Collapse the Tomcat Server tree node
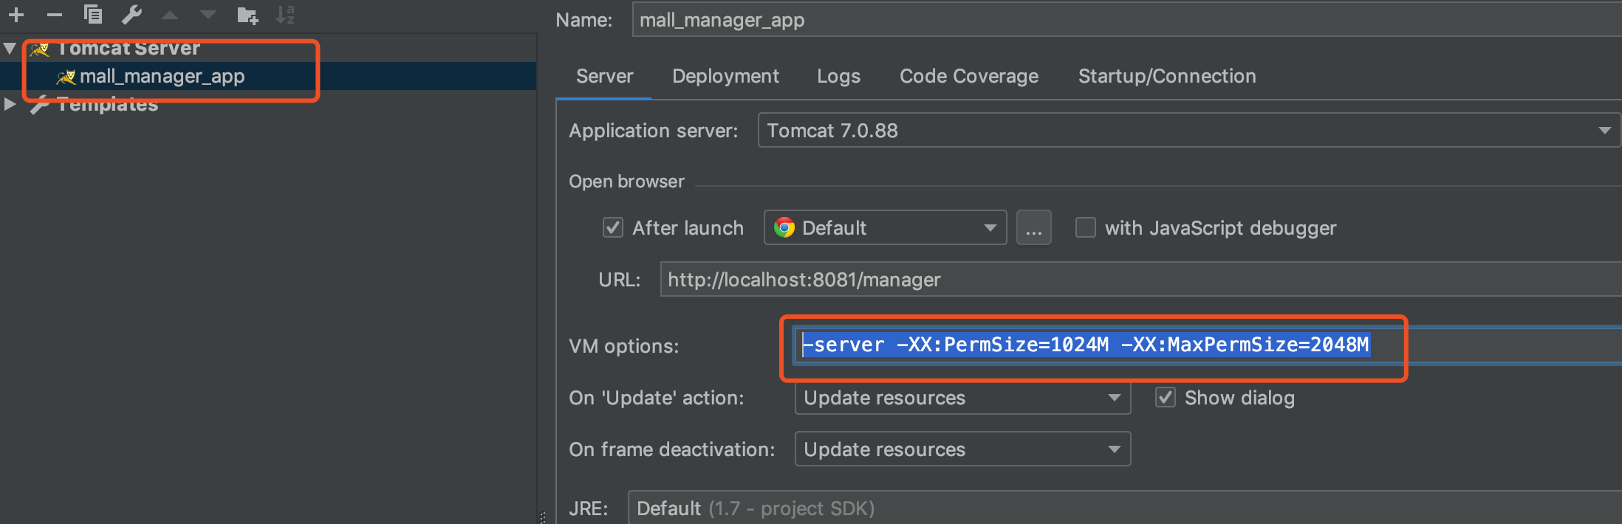The image size is (1622, 524). click(x=10, y=49)
